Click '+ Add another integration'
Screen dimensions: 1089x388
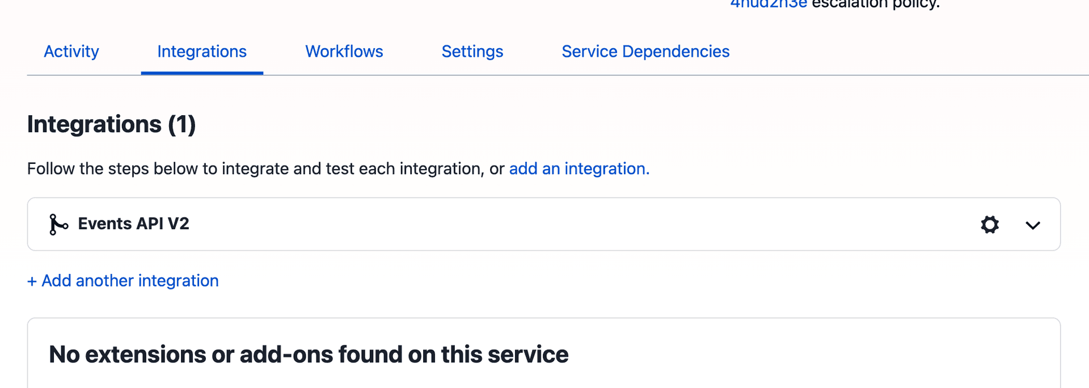pyautogui.click(x=123, y=281)
